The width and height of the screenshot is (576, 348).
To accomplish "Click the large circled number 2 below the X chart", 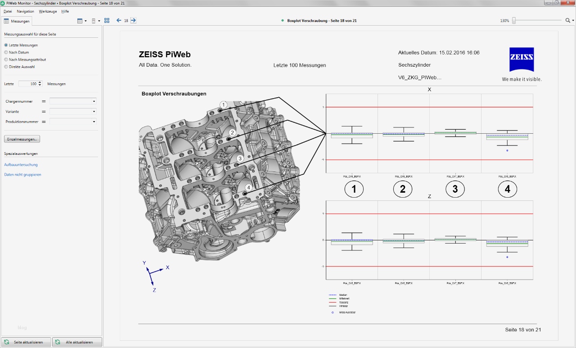I will point(402,190).
